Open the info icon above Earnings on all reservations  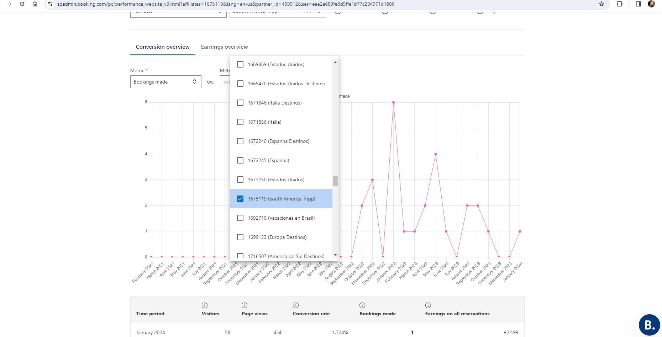coord(428,305)
